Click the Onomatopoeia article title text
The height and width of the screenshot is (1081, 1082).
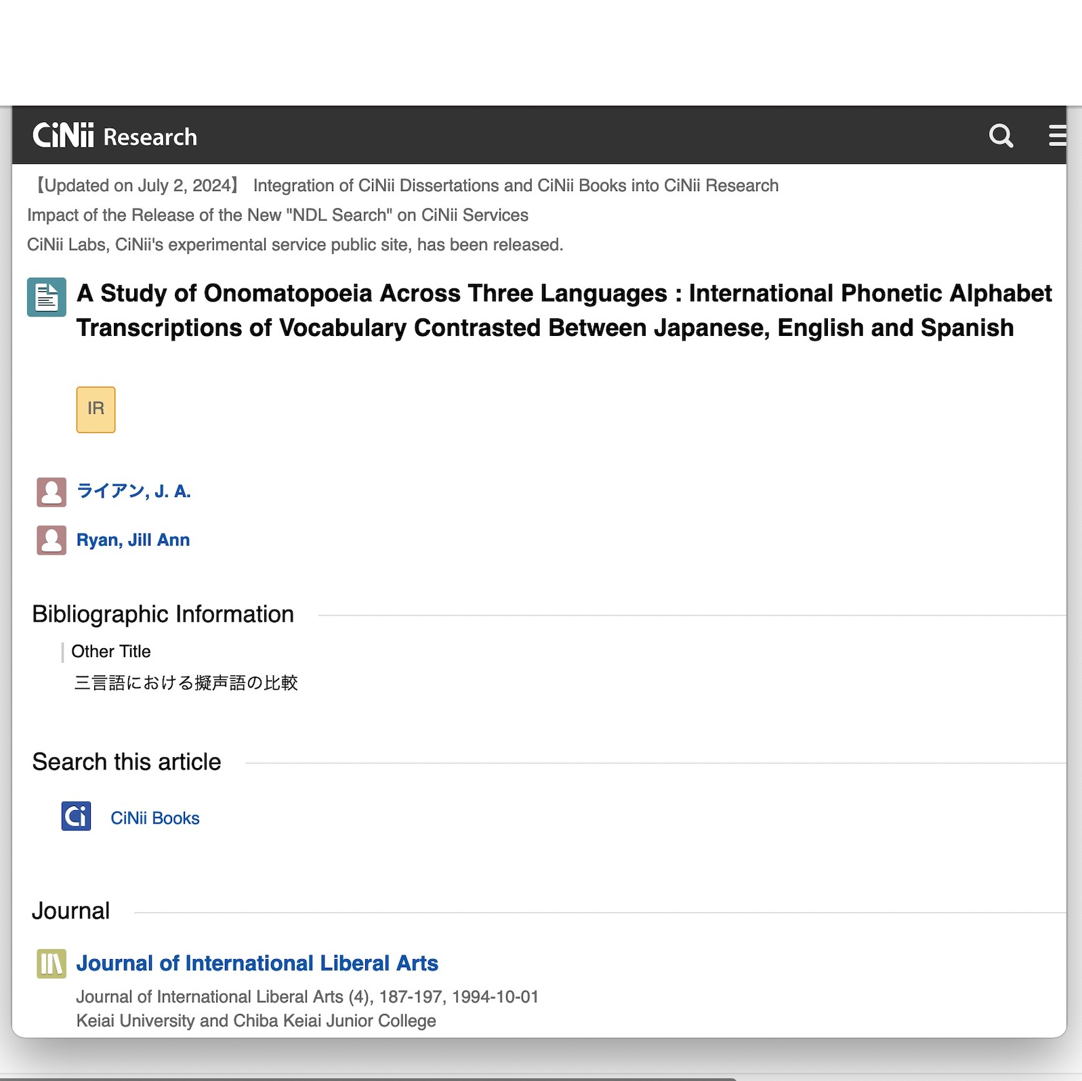pos(564,310)
